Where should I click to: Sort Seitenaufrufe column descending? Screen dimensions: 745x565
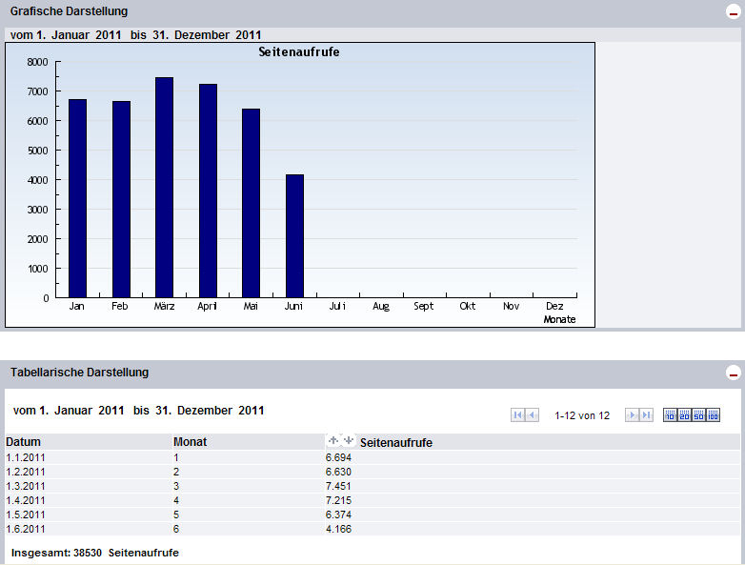(349, 441)
